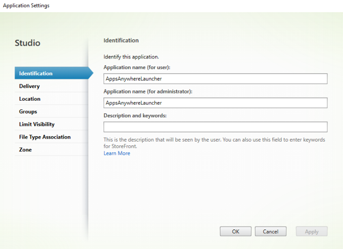343x249 pixels.
Task: Go to the Groups tab
Action: pos(28,111)
